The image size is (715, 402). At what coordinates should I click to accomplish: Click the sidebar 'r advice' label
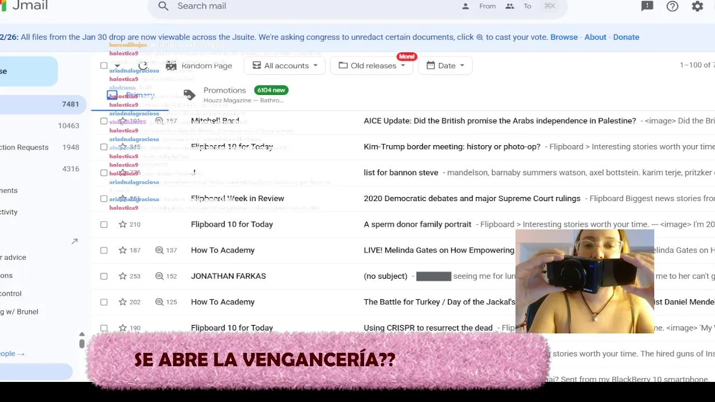pyautogui.click(x=13, y=257)
